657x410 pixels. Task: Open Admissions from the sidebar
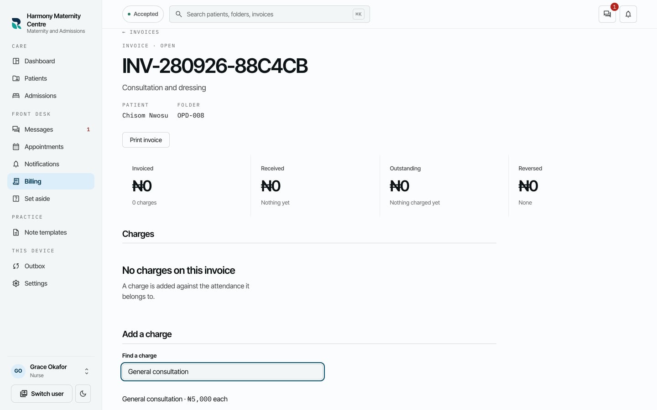click(51, 96)
